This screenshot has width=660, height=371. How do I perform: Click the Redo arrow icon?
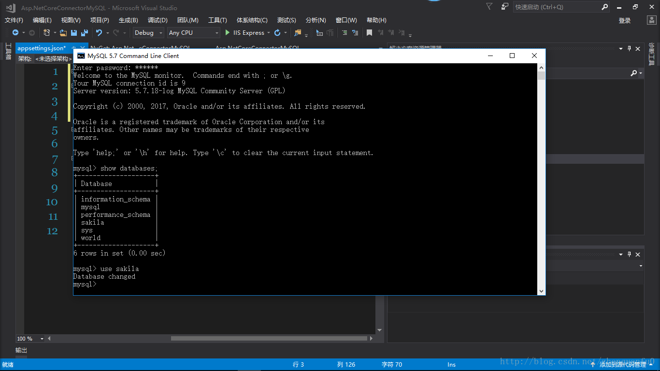116,33
